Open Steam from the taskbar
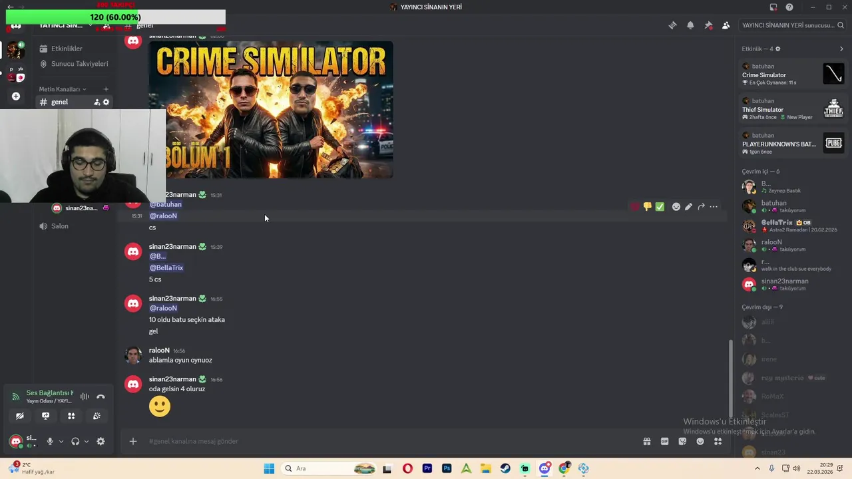Viewport: 852px width, 479px height. pos(505,468)
